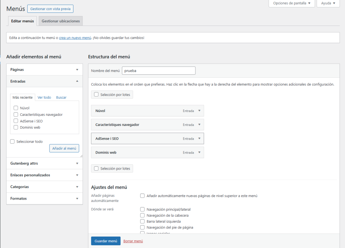Toggle the top Selección por lotes checkbox
Screen dimensions: 345x248
coord(96,95)
